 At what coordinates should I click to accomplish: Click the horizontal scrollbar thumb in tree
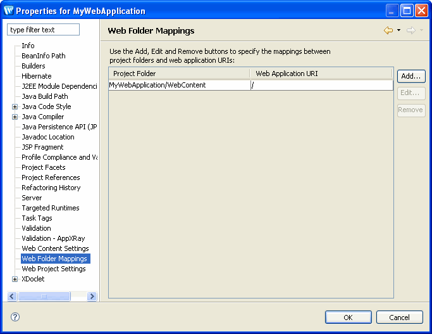[44, 297]
